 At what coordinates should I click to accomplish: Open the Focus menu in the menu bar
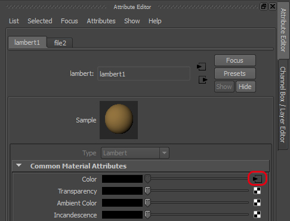(69, 21)
